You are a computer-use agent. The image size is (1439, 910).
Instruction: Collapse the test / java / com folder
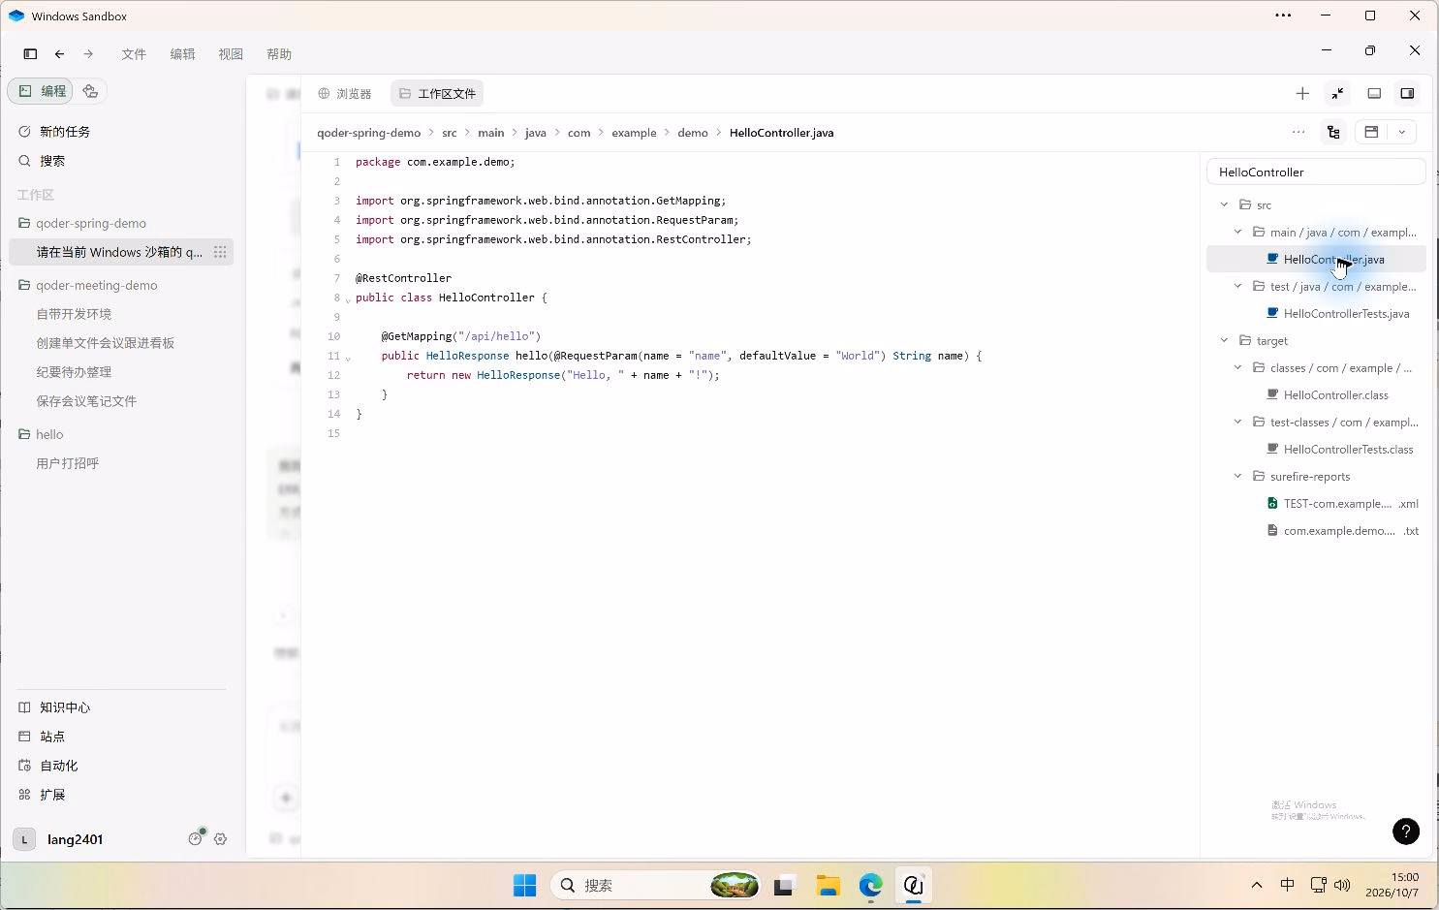pos(1237,287)
